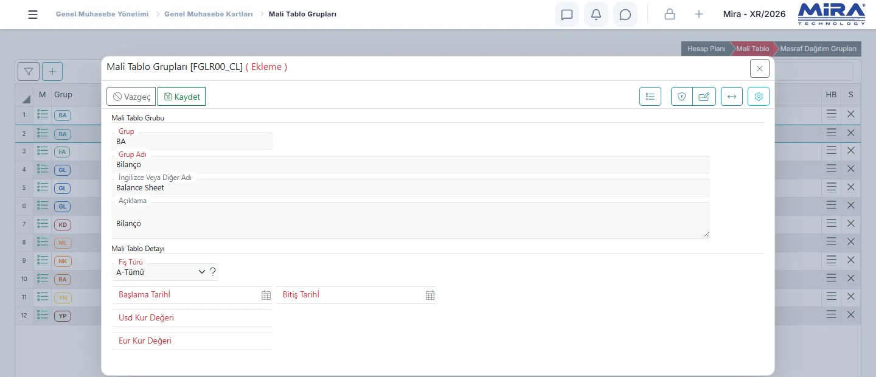Viewport: 876px width, 377px height.
Task: Click the Grup input field
Action: click(193, 141)
